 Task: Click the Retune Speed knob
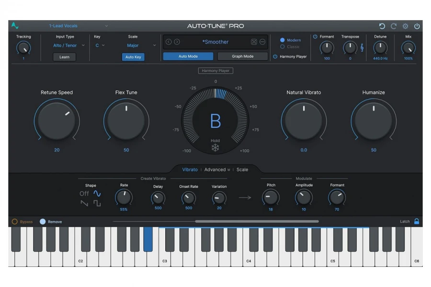point(57,121)
